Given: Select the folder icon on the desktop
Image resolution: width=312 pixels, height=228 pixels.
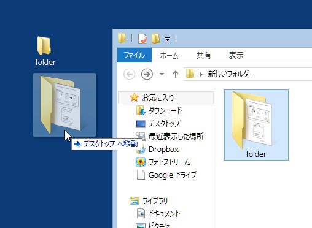Looking at the screenshot, I should (44, 46).
